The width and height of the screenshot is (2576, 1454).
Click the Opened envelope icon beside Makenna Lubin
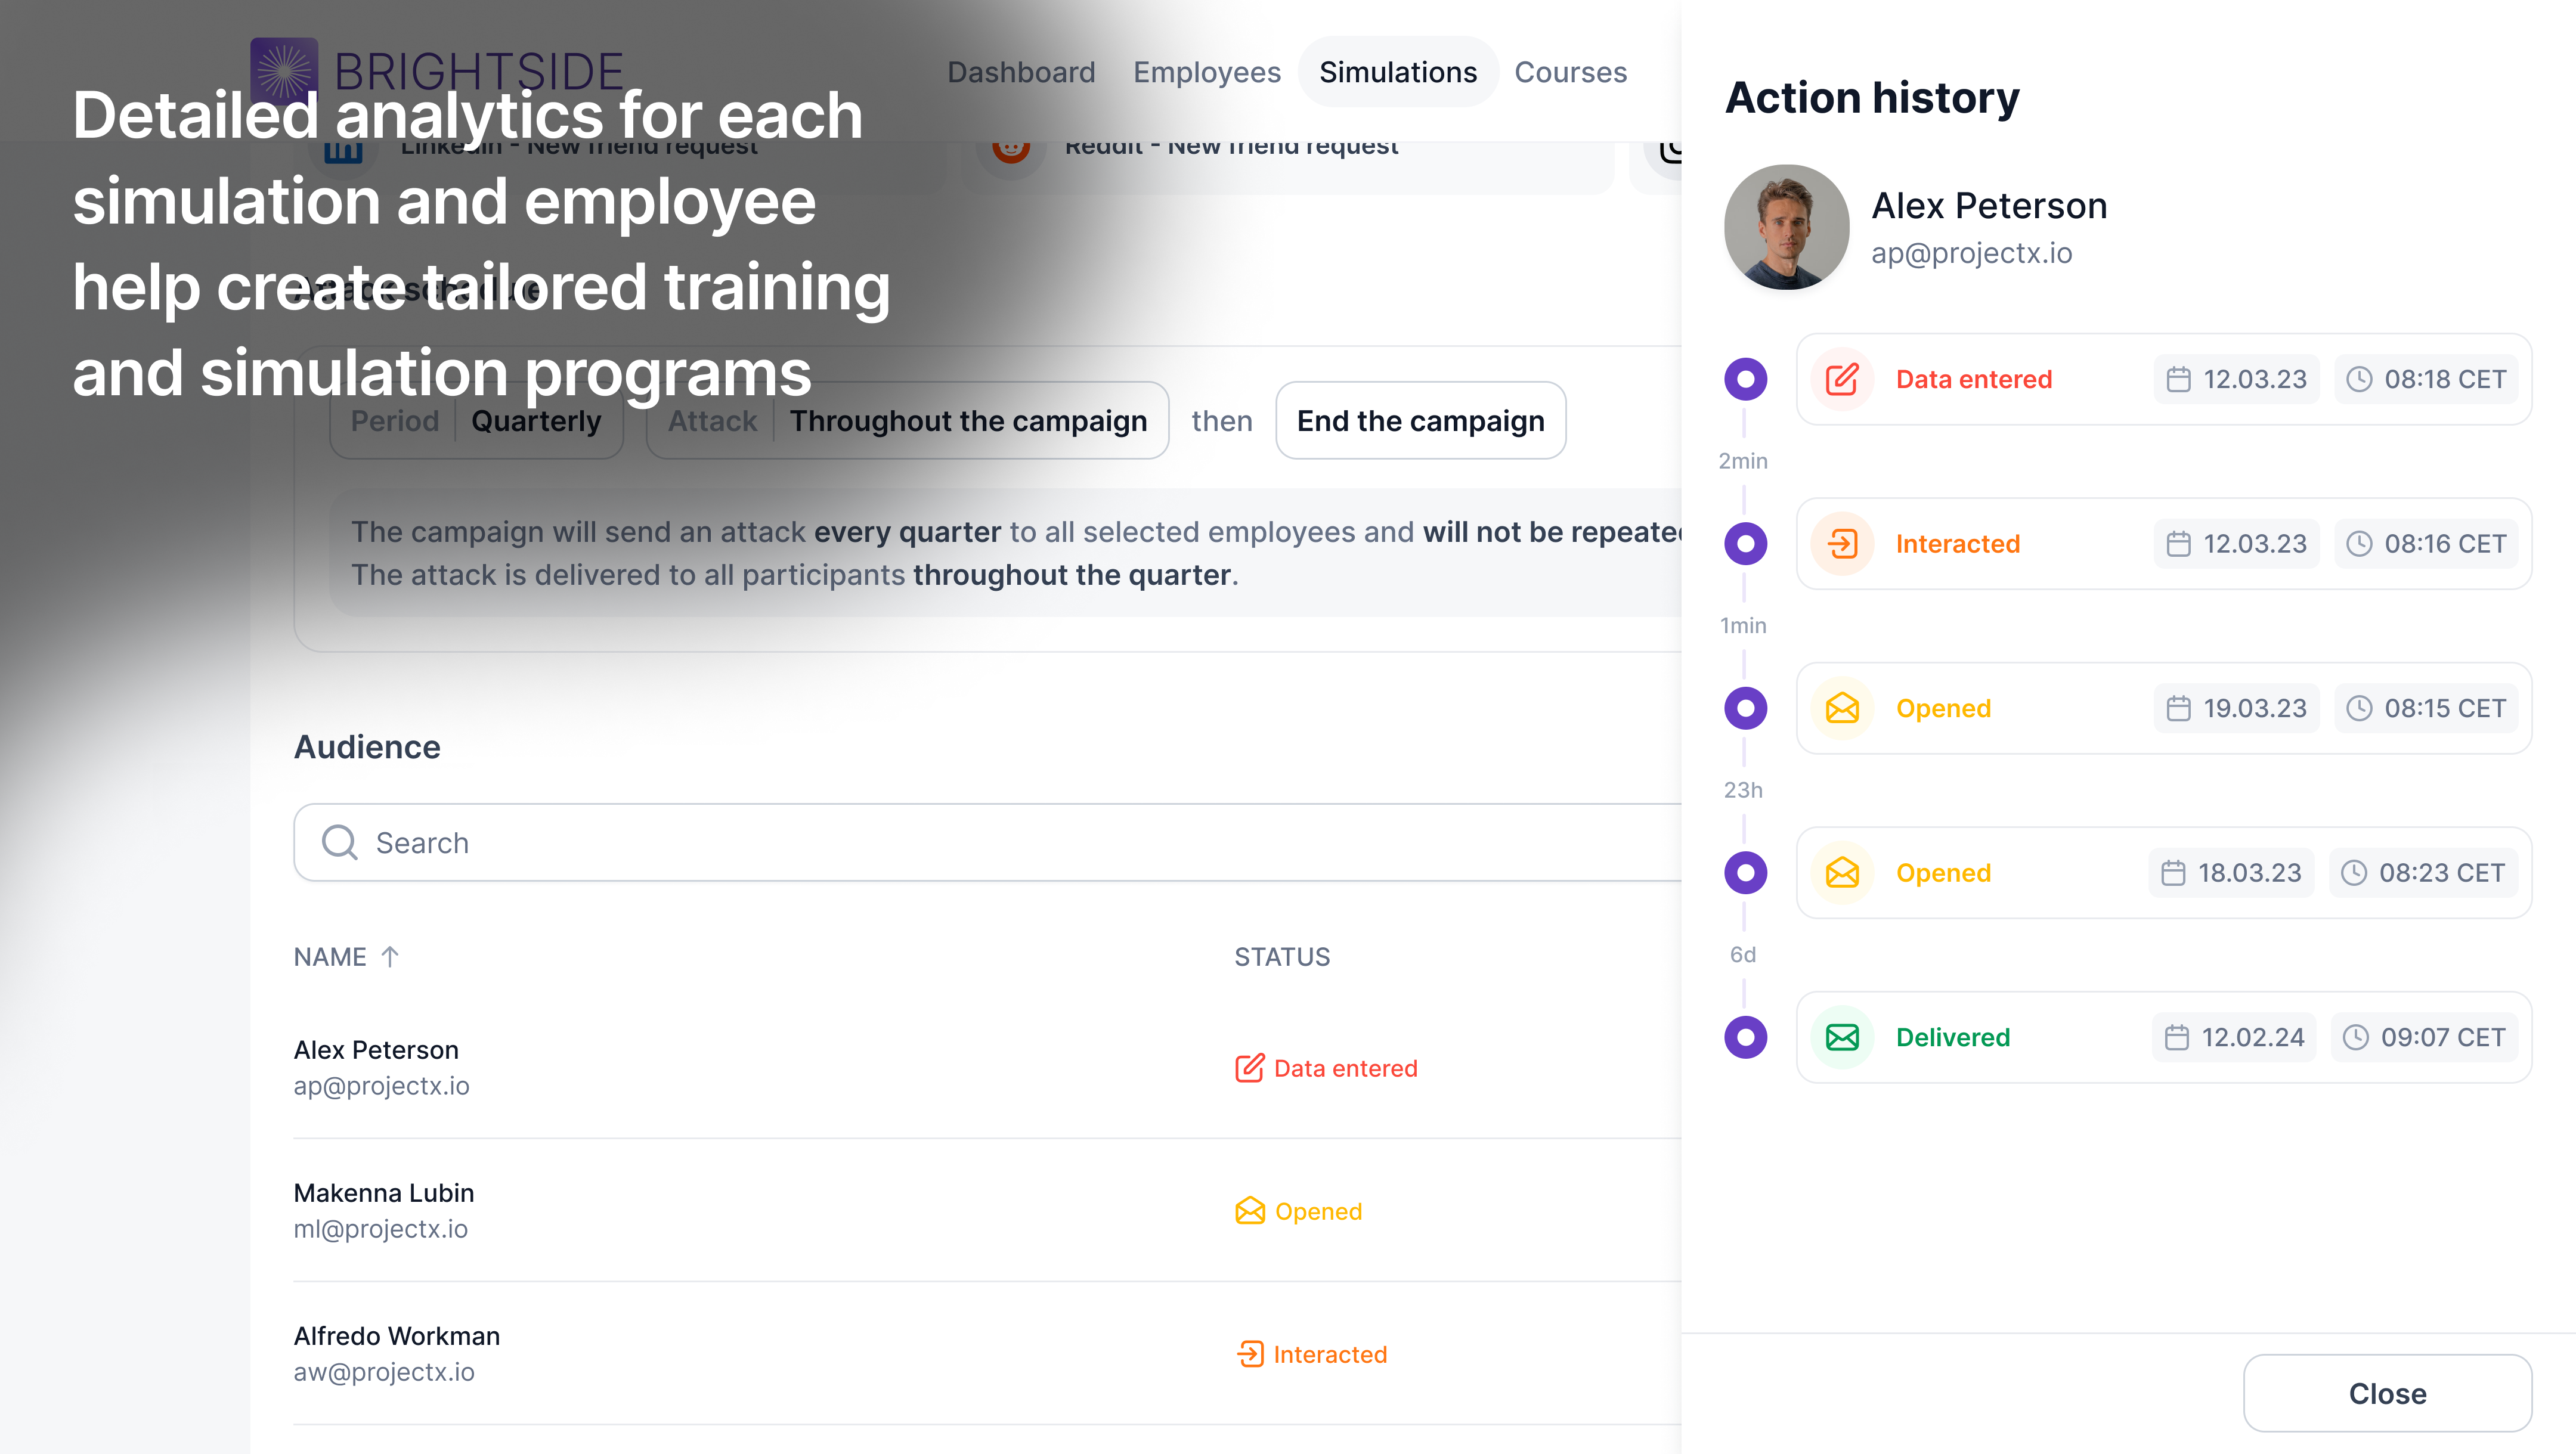tap(1249, 1211)
